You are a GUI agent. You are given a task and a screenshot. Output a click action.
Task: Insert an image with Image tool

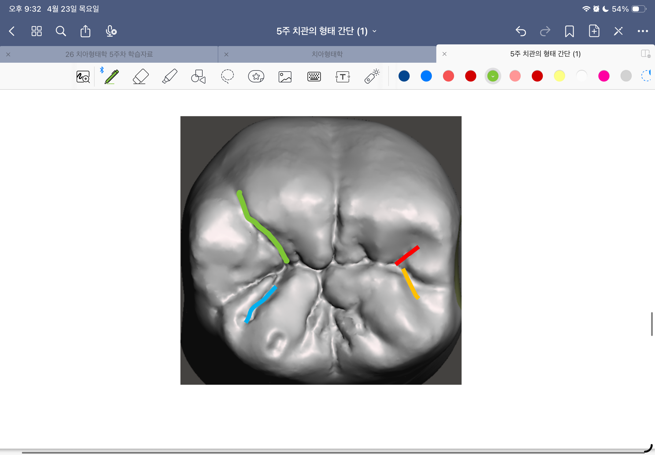285,77
